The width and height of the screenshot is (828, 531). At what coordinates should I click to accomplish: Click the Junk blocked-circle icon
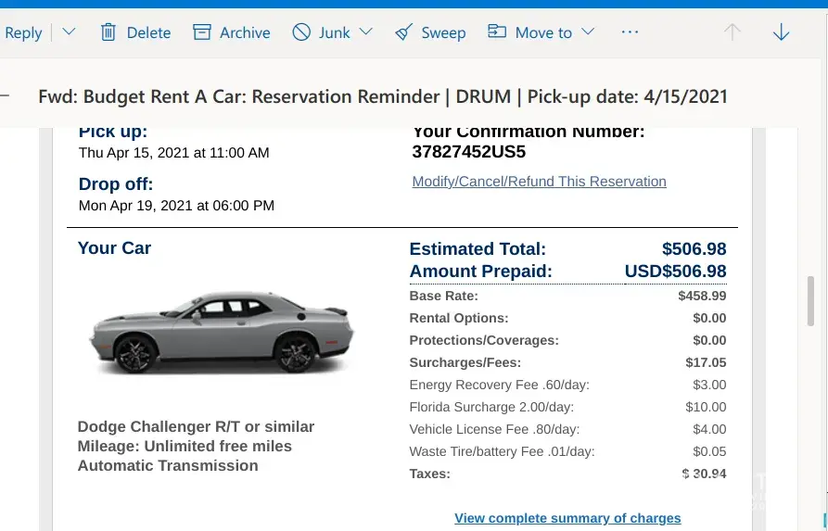(x=301, y=32)
